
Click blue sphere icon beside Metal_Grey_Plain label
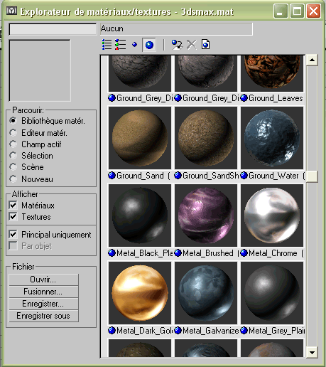[x=244, y=331]
